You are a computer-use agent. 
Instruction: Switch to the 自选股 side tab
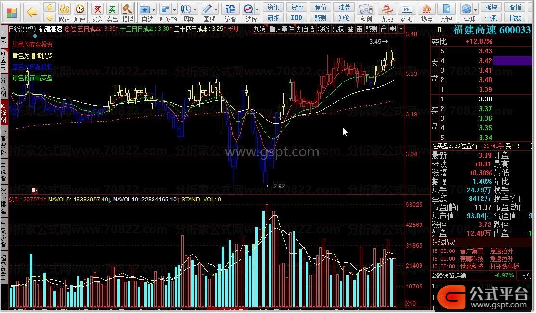(3, 172)
